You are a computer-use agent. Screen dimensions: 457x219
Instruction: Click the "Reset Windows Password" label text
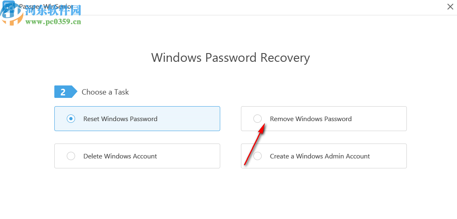(120, 119)
